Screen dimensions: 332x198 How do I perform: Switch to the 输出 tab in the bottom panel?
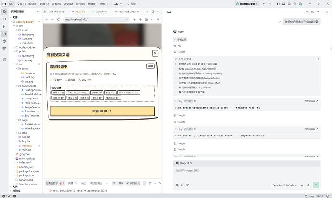[84, 183]
